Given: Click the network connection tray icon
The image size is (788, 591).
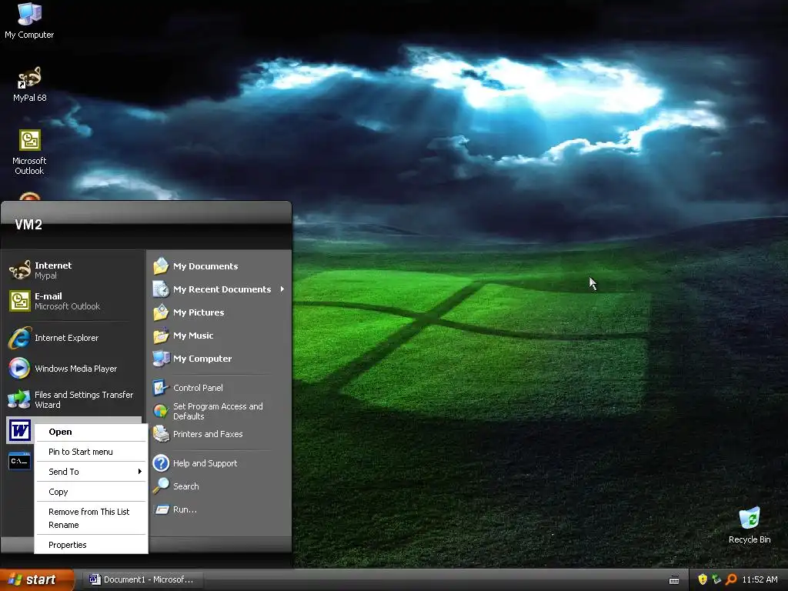Looking at the screenshot, I should pos(716,579).
